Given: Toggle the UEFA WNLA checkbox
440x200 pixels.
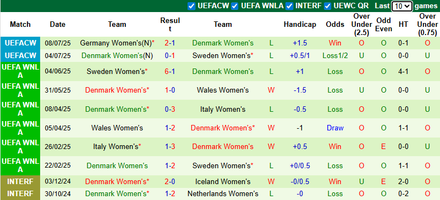Looking at the screenshot, I should [235, 6].
